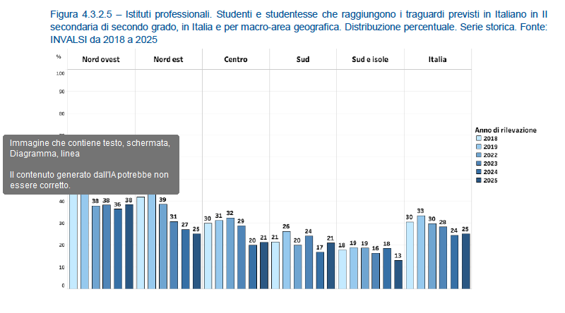Click the 100 label on the percent axis
The width and height of the screenshot is (565, 313).
pyautogui.click(x=60, y=73)
